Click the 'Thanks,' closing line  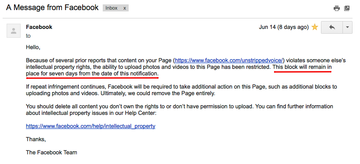click(x=36, y=139)
